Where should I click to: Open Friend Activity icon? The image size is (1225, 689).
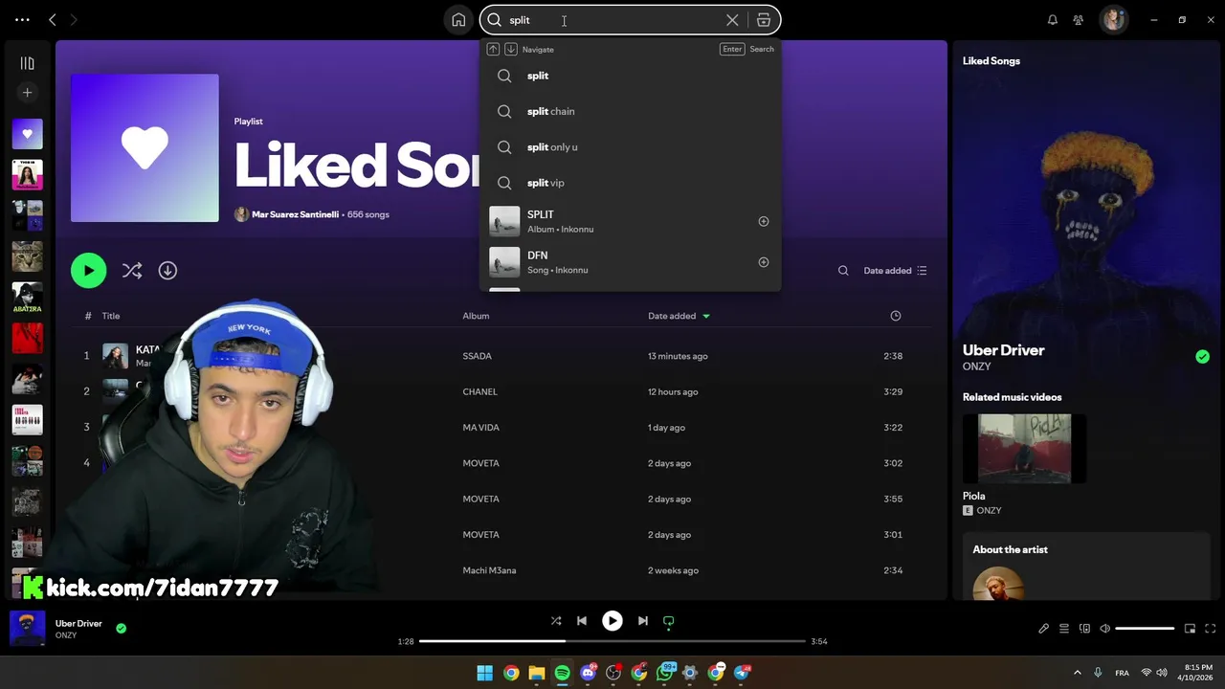click(1079, 20)
